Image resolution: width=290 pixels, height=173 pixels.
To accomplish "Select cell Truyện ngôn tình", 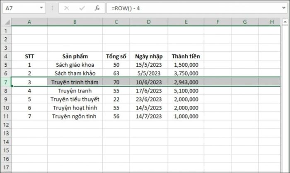I will 75,116.
